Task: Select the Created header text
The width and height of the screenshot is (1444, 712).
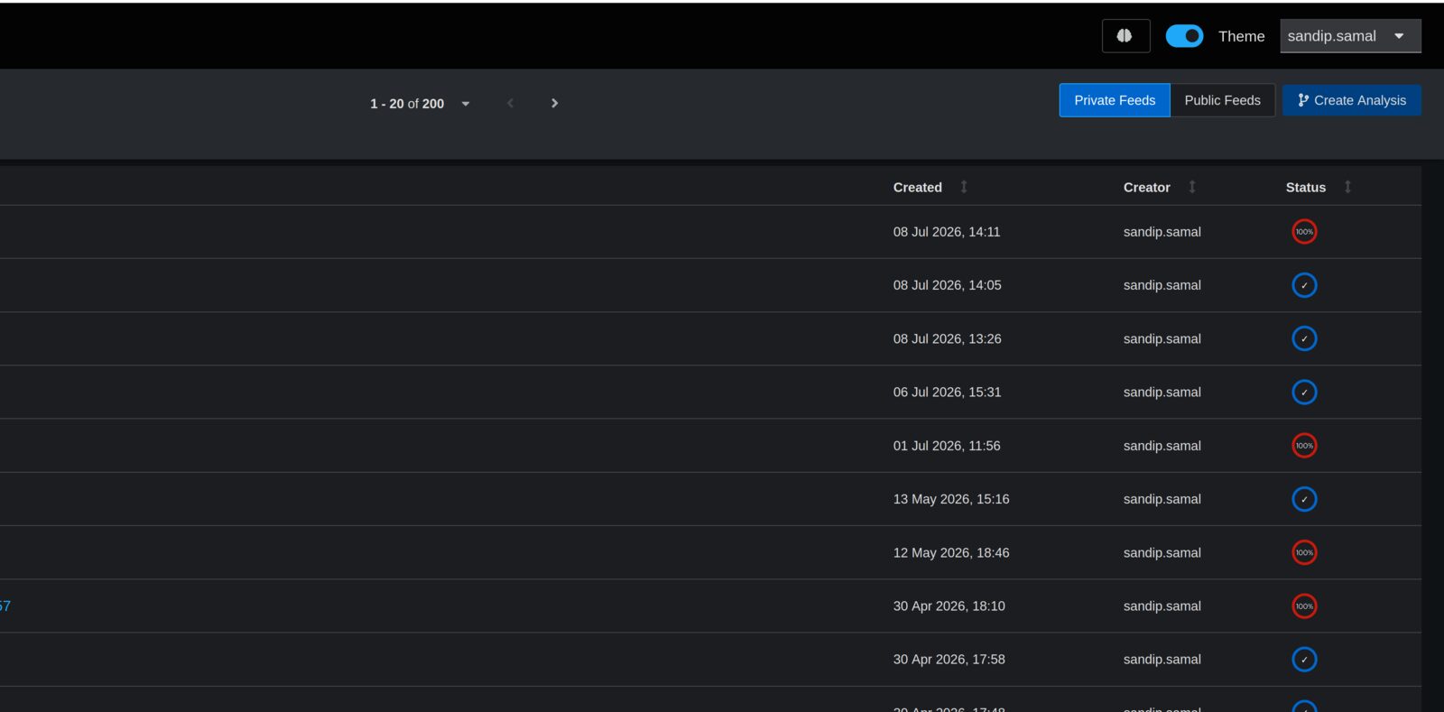Action: (918, 188)
